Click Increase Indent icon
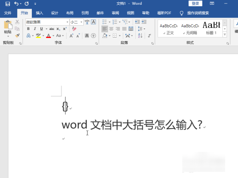Image resolution: width=238 pixels, height=178 pixels. pos(144,22)
